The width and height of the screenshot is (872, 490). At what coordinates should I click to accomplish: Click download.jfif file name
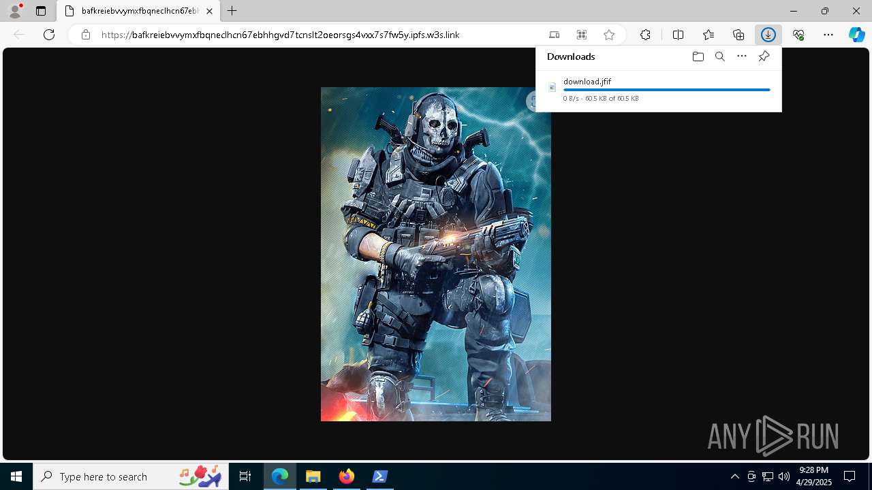pyautogui.click(x=587, y=82)
